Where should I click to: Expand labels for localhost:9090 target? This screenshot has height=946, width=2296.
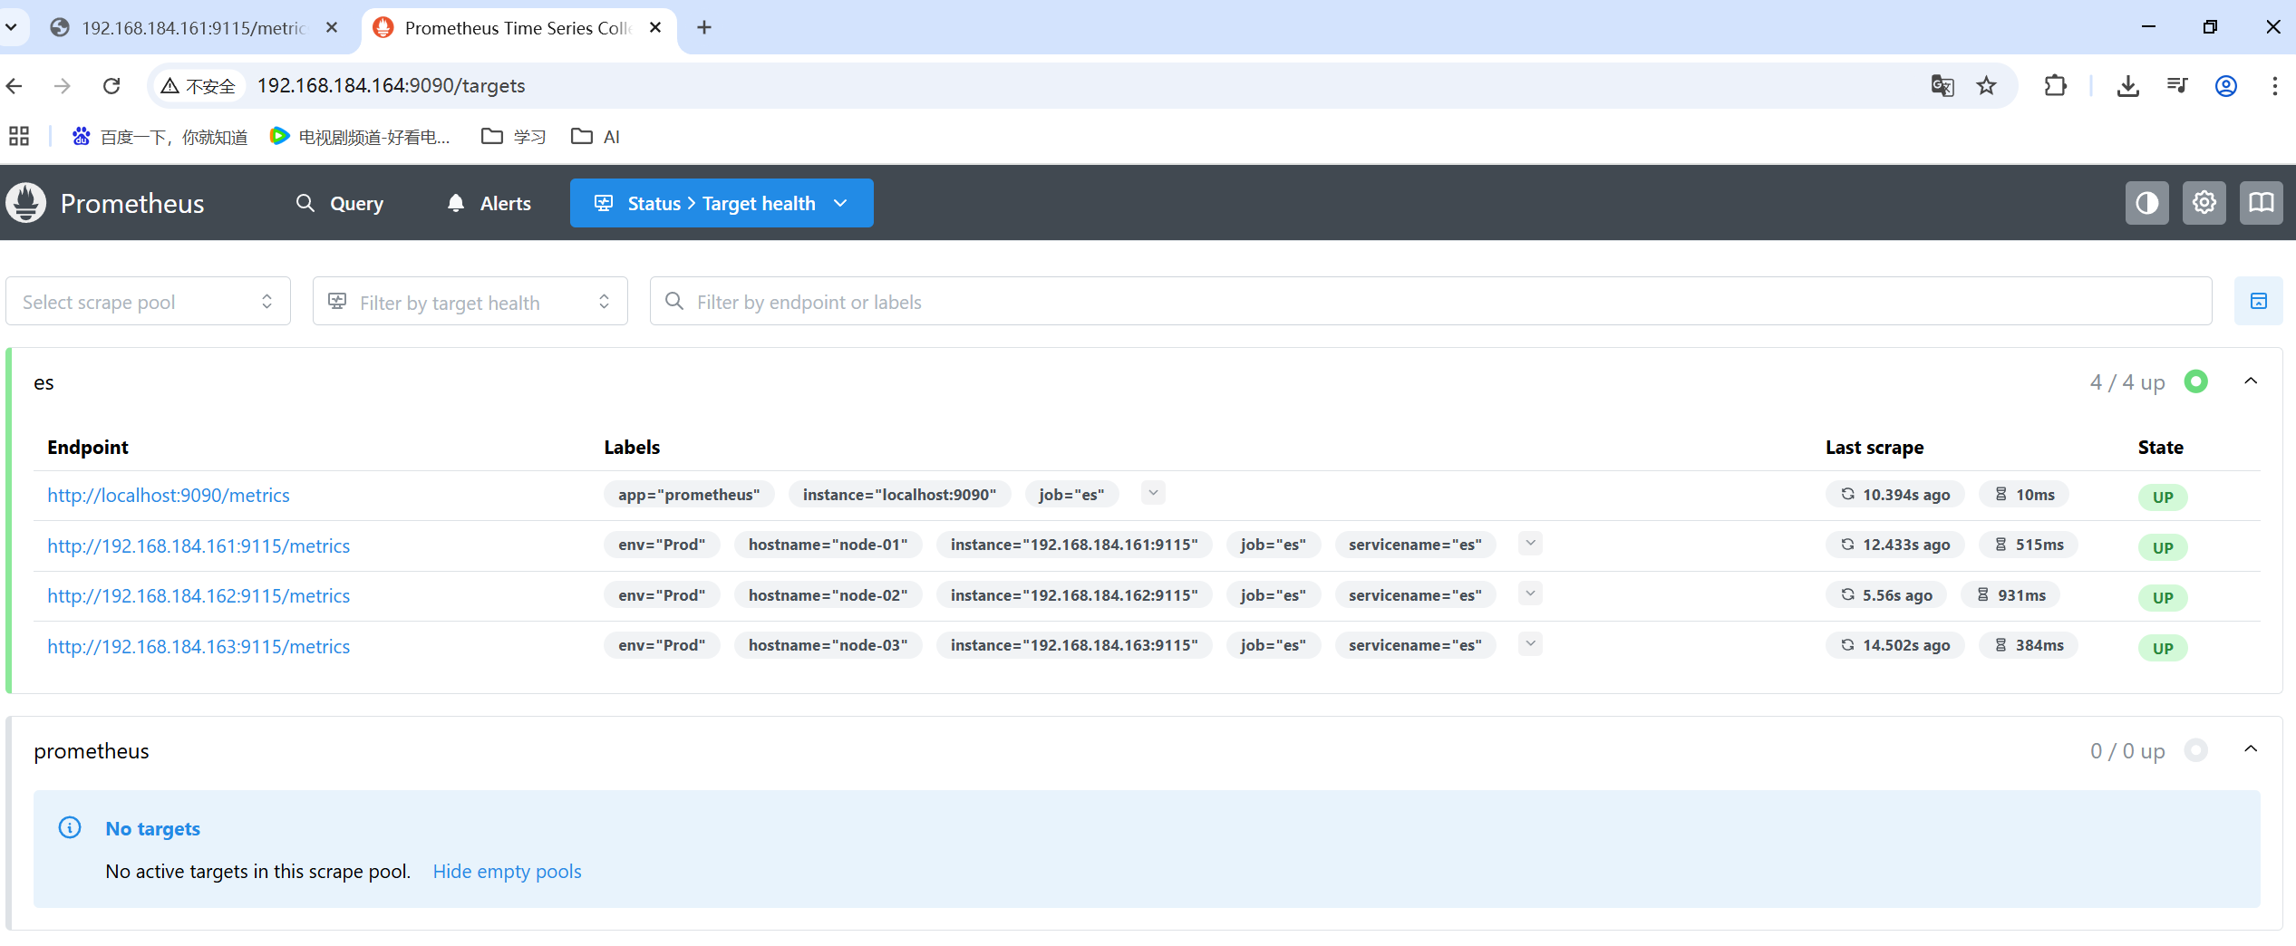(x=1153, y=493)
